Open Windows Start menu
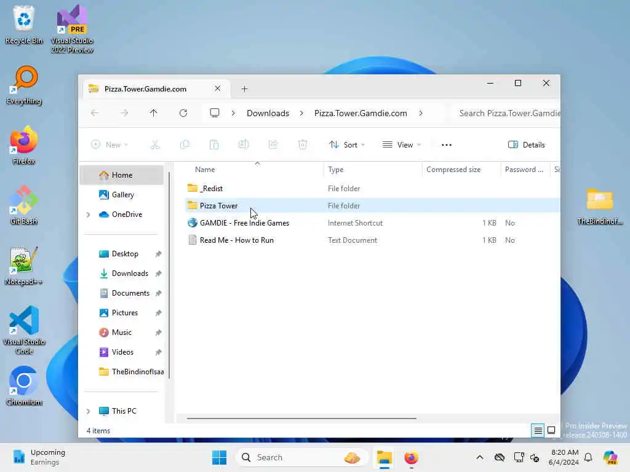Screen dimensions: 630x472 (x=220, y=457)
